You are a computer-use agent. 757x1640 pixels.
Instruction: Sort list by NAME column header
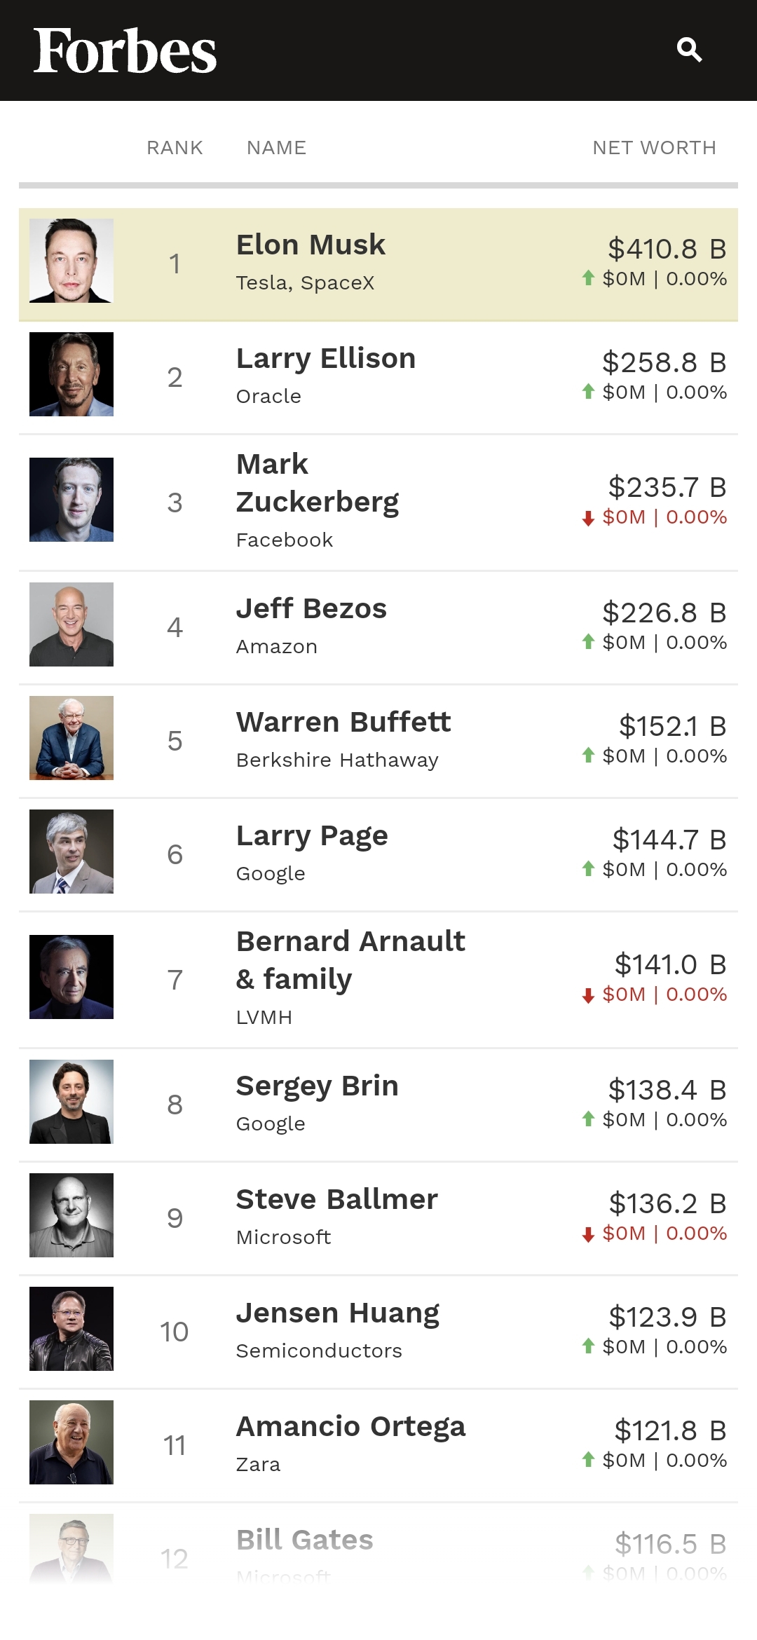tap(276, 148)
